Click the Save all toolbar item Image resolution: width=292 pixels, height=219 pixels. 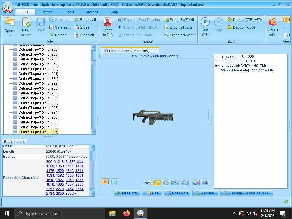click(x=58, y=20)
